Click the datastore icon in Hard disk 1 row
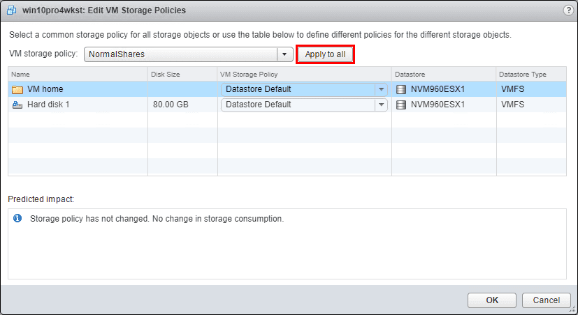The image size is (578, 315). 400,105
